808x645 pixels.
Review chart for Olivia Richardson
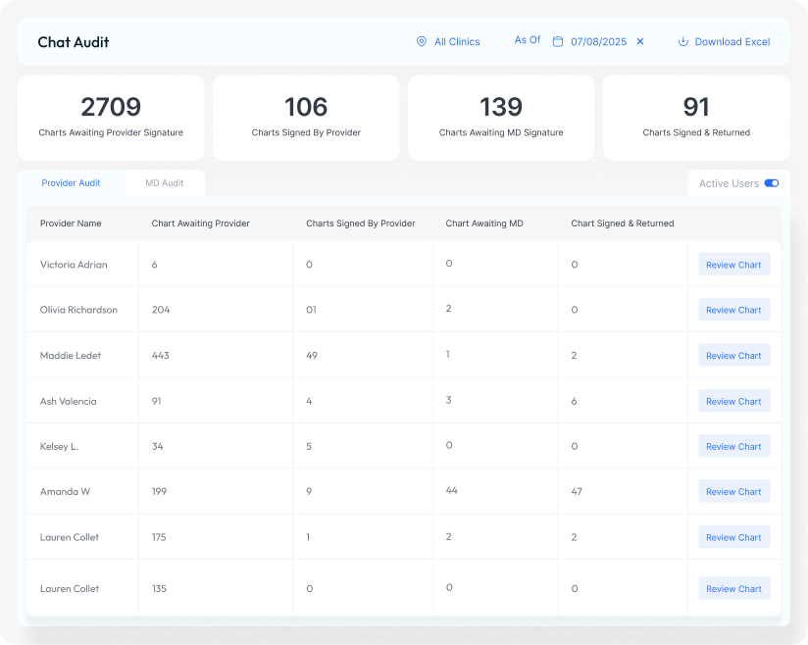click(733, 310)
